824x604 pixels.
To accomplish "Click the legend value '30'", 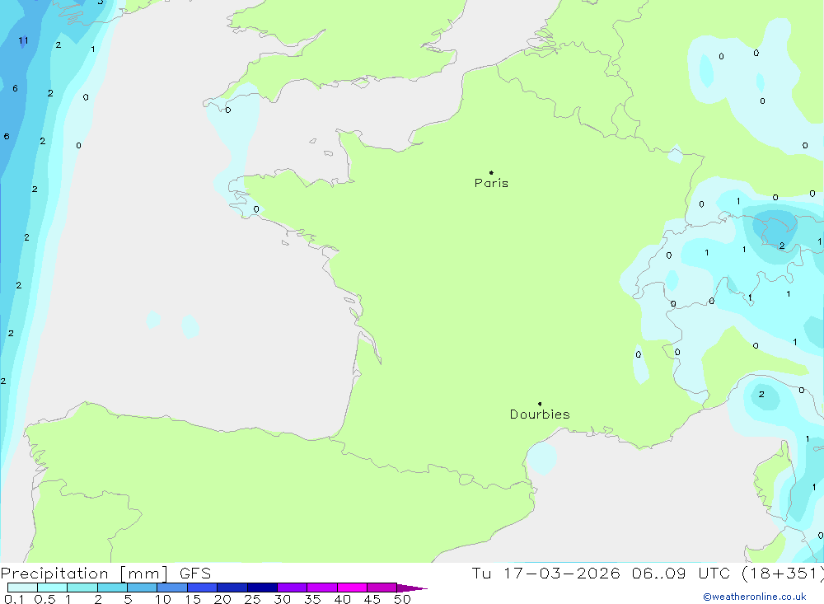I will (282, 599).
